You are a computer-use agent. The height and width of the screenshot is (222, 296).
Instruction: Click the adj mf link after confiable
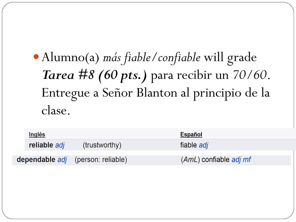pyautogui.click(x=241, y=160)
